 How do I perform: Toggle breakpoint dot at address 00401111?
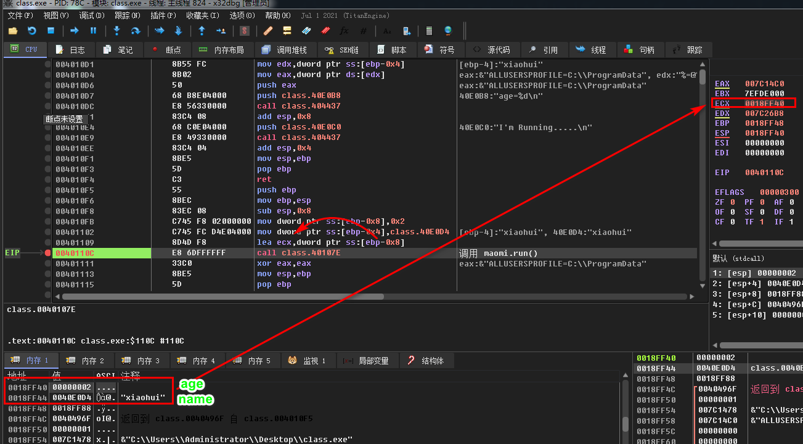pyautogui.click(x=48, y=263)
